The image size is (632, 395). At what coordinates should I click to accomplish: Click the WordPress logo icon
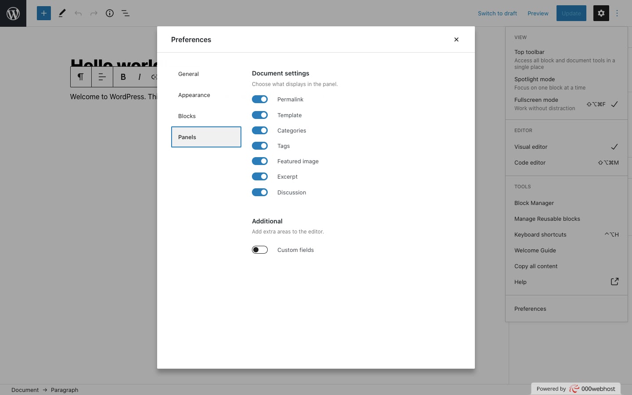(x=13, y=13)
